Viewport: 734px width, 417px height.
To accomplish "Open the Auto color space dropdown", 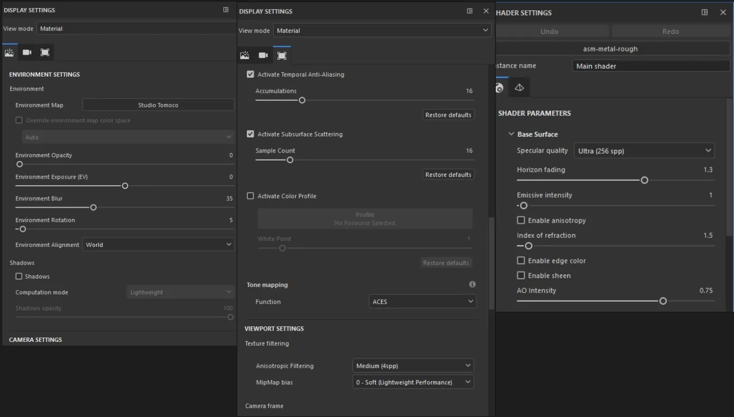I will click(128, 137).
